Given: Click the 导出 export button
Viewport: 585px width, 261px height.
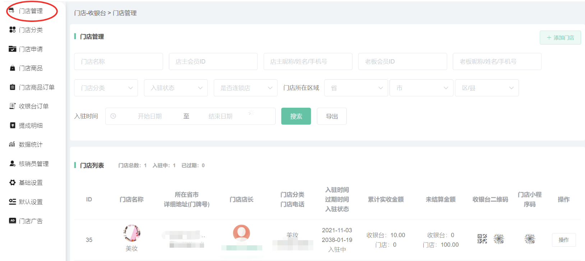Looking at the screenshot, I should 332,116.
